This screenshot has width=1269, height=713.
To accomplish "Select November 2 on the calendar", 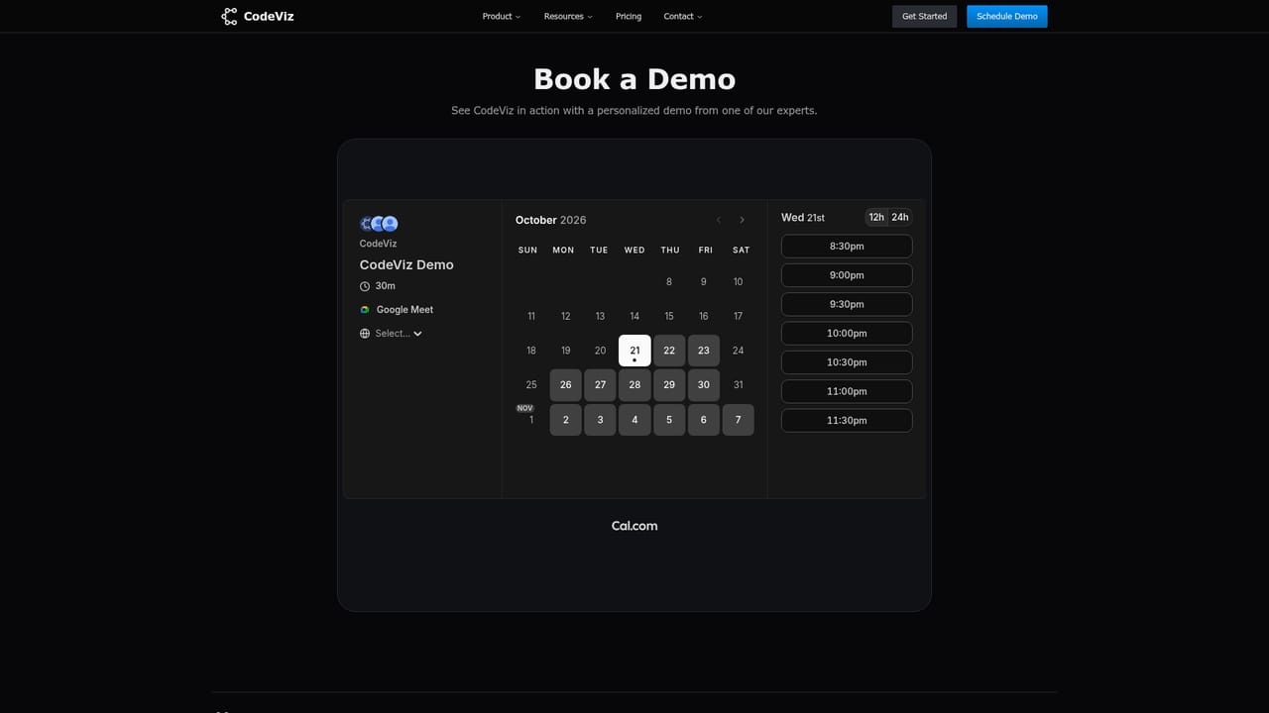I will 566,420.
